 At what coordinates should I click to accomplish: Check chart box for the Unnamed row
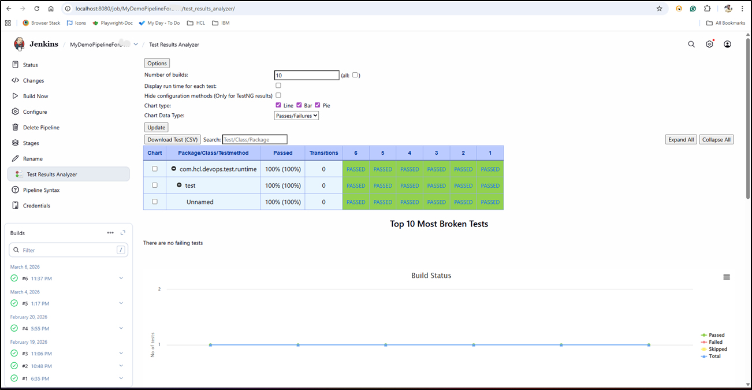pyautogui.click(x=154, y=202)
